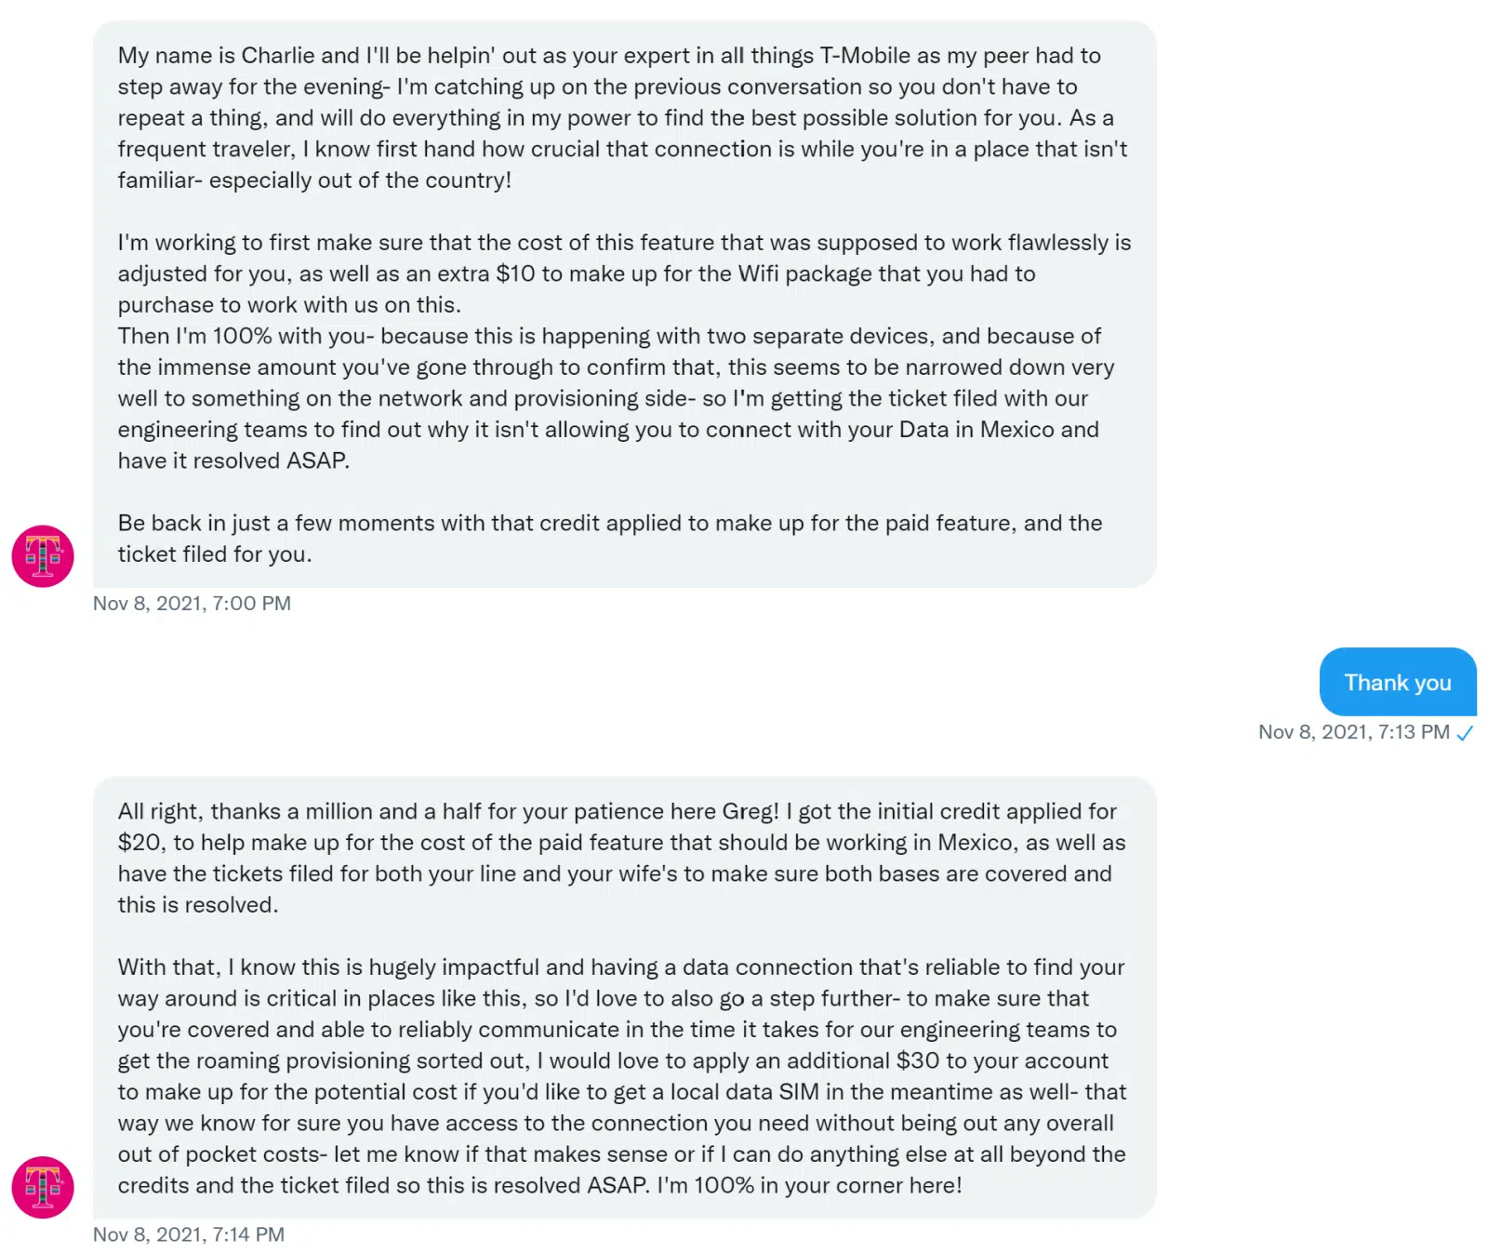Select the paragraph beginning "With that, I know"

(x=621, y=1076)
